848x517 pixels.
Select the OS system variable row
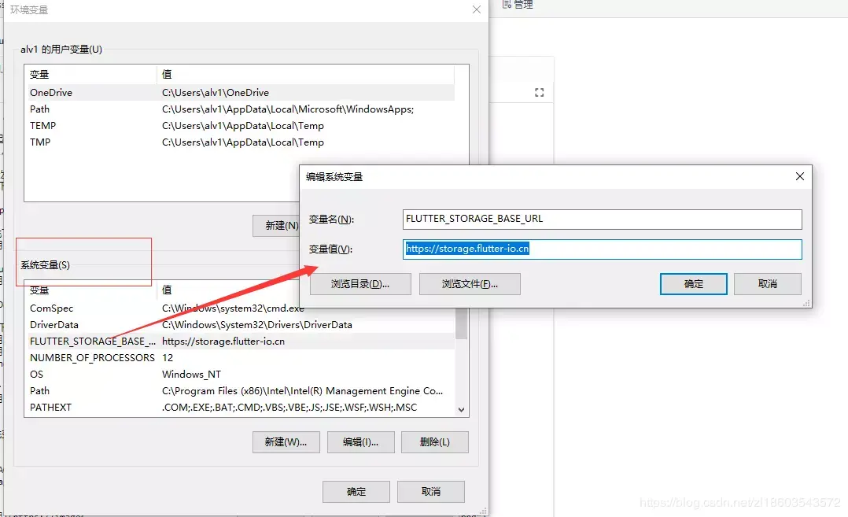click(241, 375)
